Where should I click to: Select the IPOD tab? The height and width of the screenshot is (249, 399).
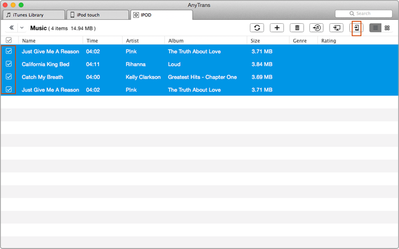coord(161,15)
